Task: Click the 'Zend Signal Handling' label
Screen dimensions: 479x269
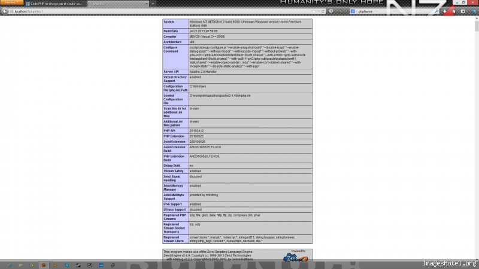Action: pos(172,178)
